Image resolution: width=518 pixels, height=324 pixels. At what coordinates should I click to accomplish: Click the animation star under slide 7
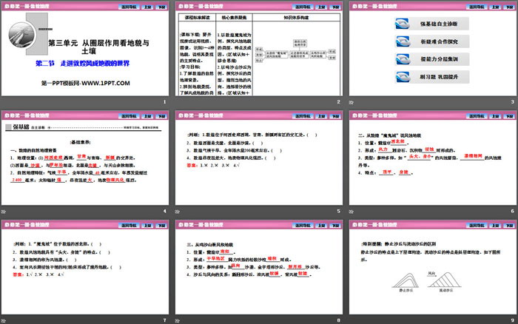tap(3, 320)
